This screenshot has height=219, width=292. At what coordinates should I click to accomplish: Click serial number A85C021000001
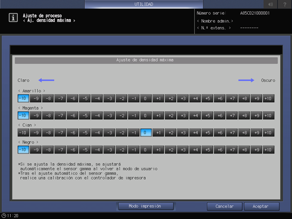(x=255, y=13)
